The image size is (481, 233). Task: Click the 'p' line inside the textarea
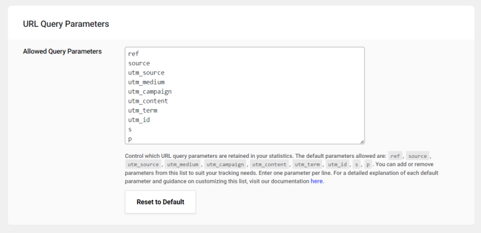click(x=130, y=139)
